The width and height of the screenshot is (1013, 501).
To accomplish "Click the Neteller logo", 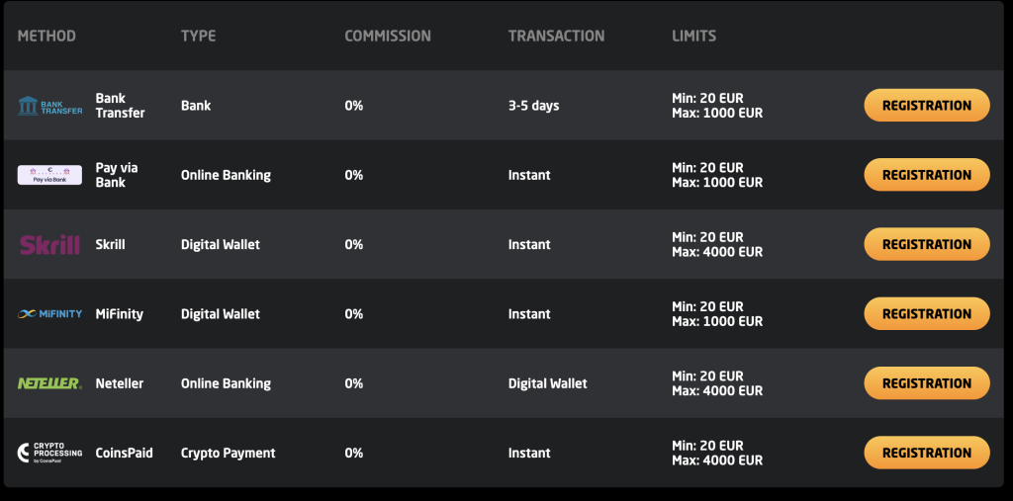I will (x=49, y=383).
